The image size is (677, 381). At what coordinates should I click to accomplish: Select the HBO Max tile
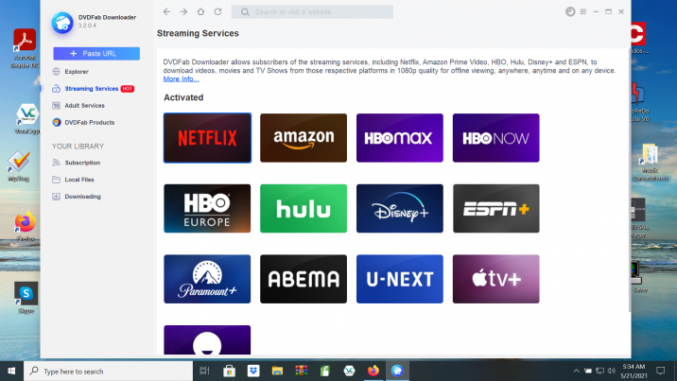click(x=400, y=138)
